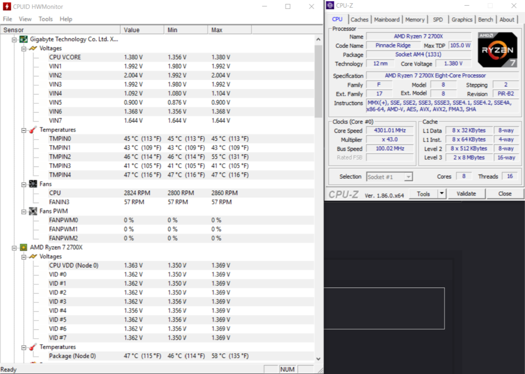Click the Sensor column header
525x374 pixels.
click(x=60, y=30)
